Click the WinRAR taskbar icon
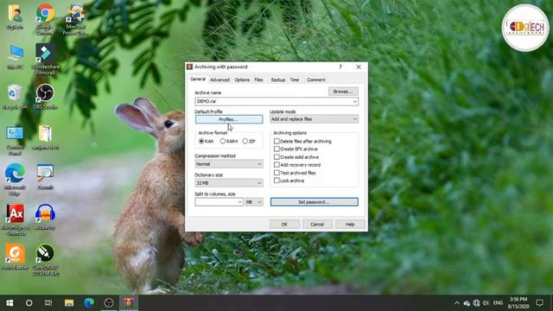The image size is (553, 311). tap(129, 303)
